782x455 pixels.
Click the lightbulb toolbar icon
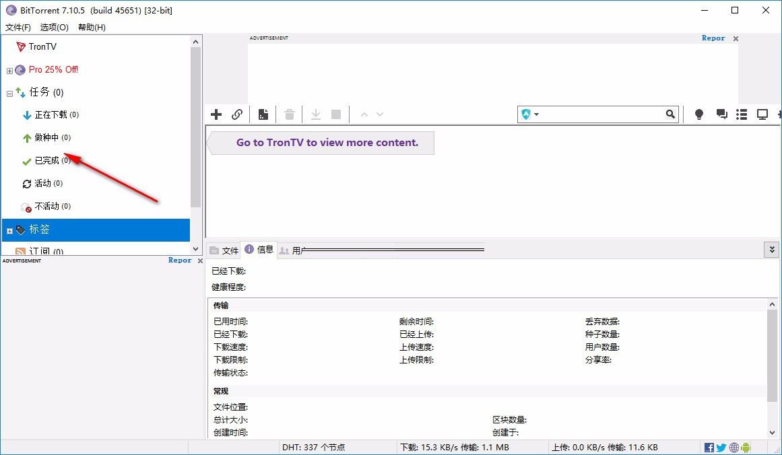699,114
